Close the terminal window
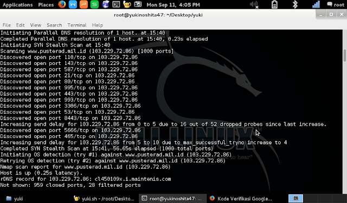 (342, 15)
